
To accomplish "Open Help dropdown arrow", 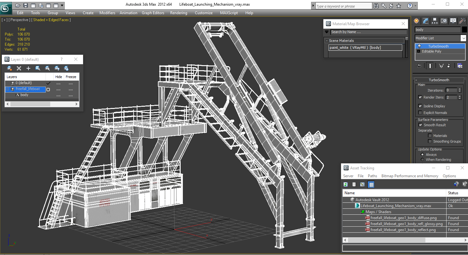I will tap(415, 6).
